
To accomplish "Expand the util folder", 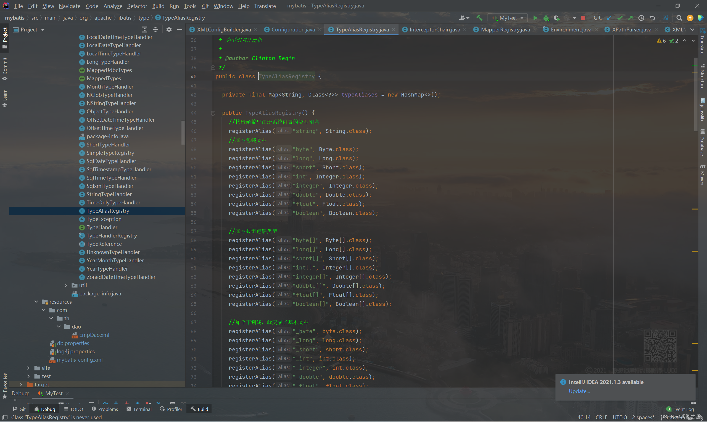I will (x=66, y=285).
